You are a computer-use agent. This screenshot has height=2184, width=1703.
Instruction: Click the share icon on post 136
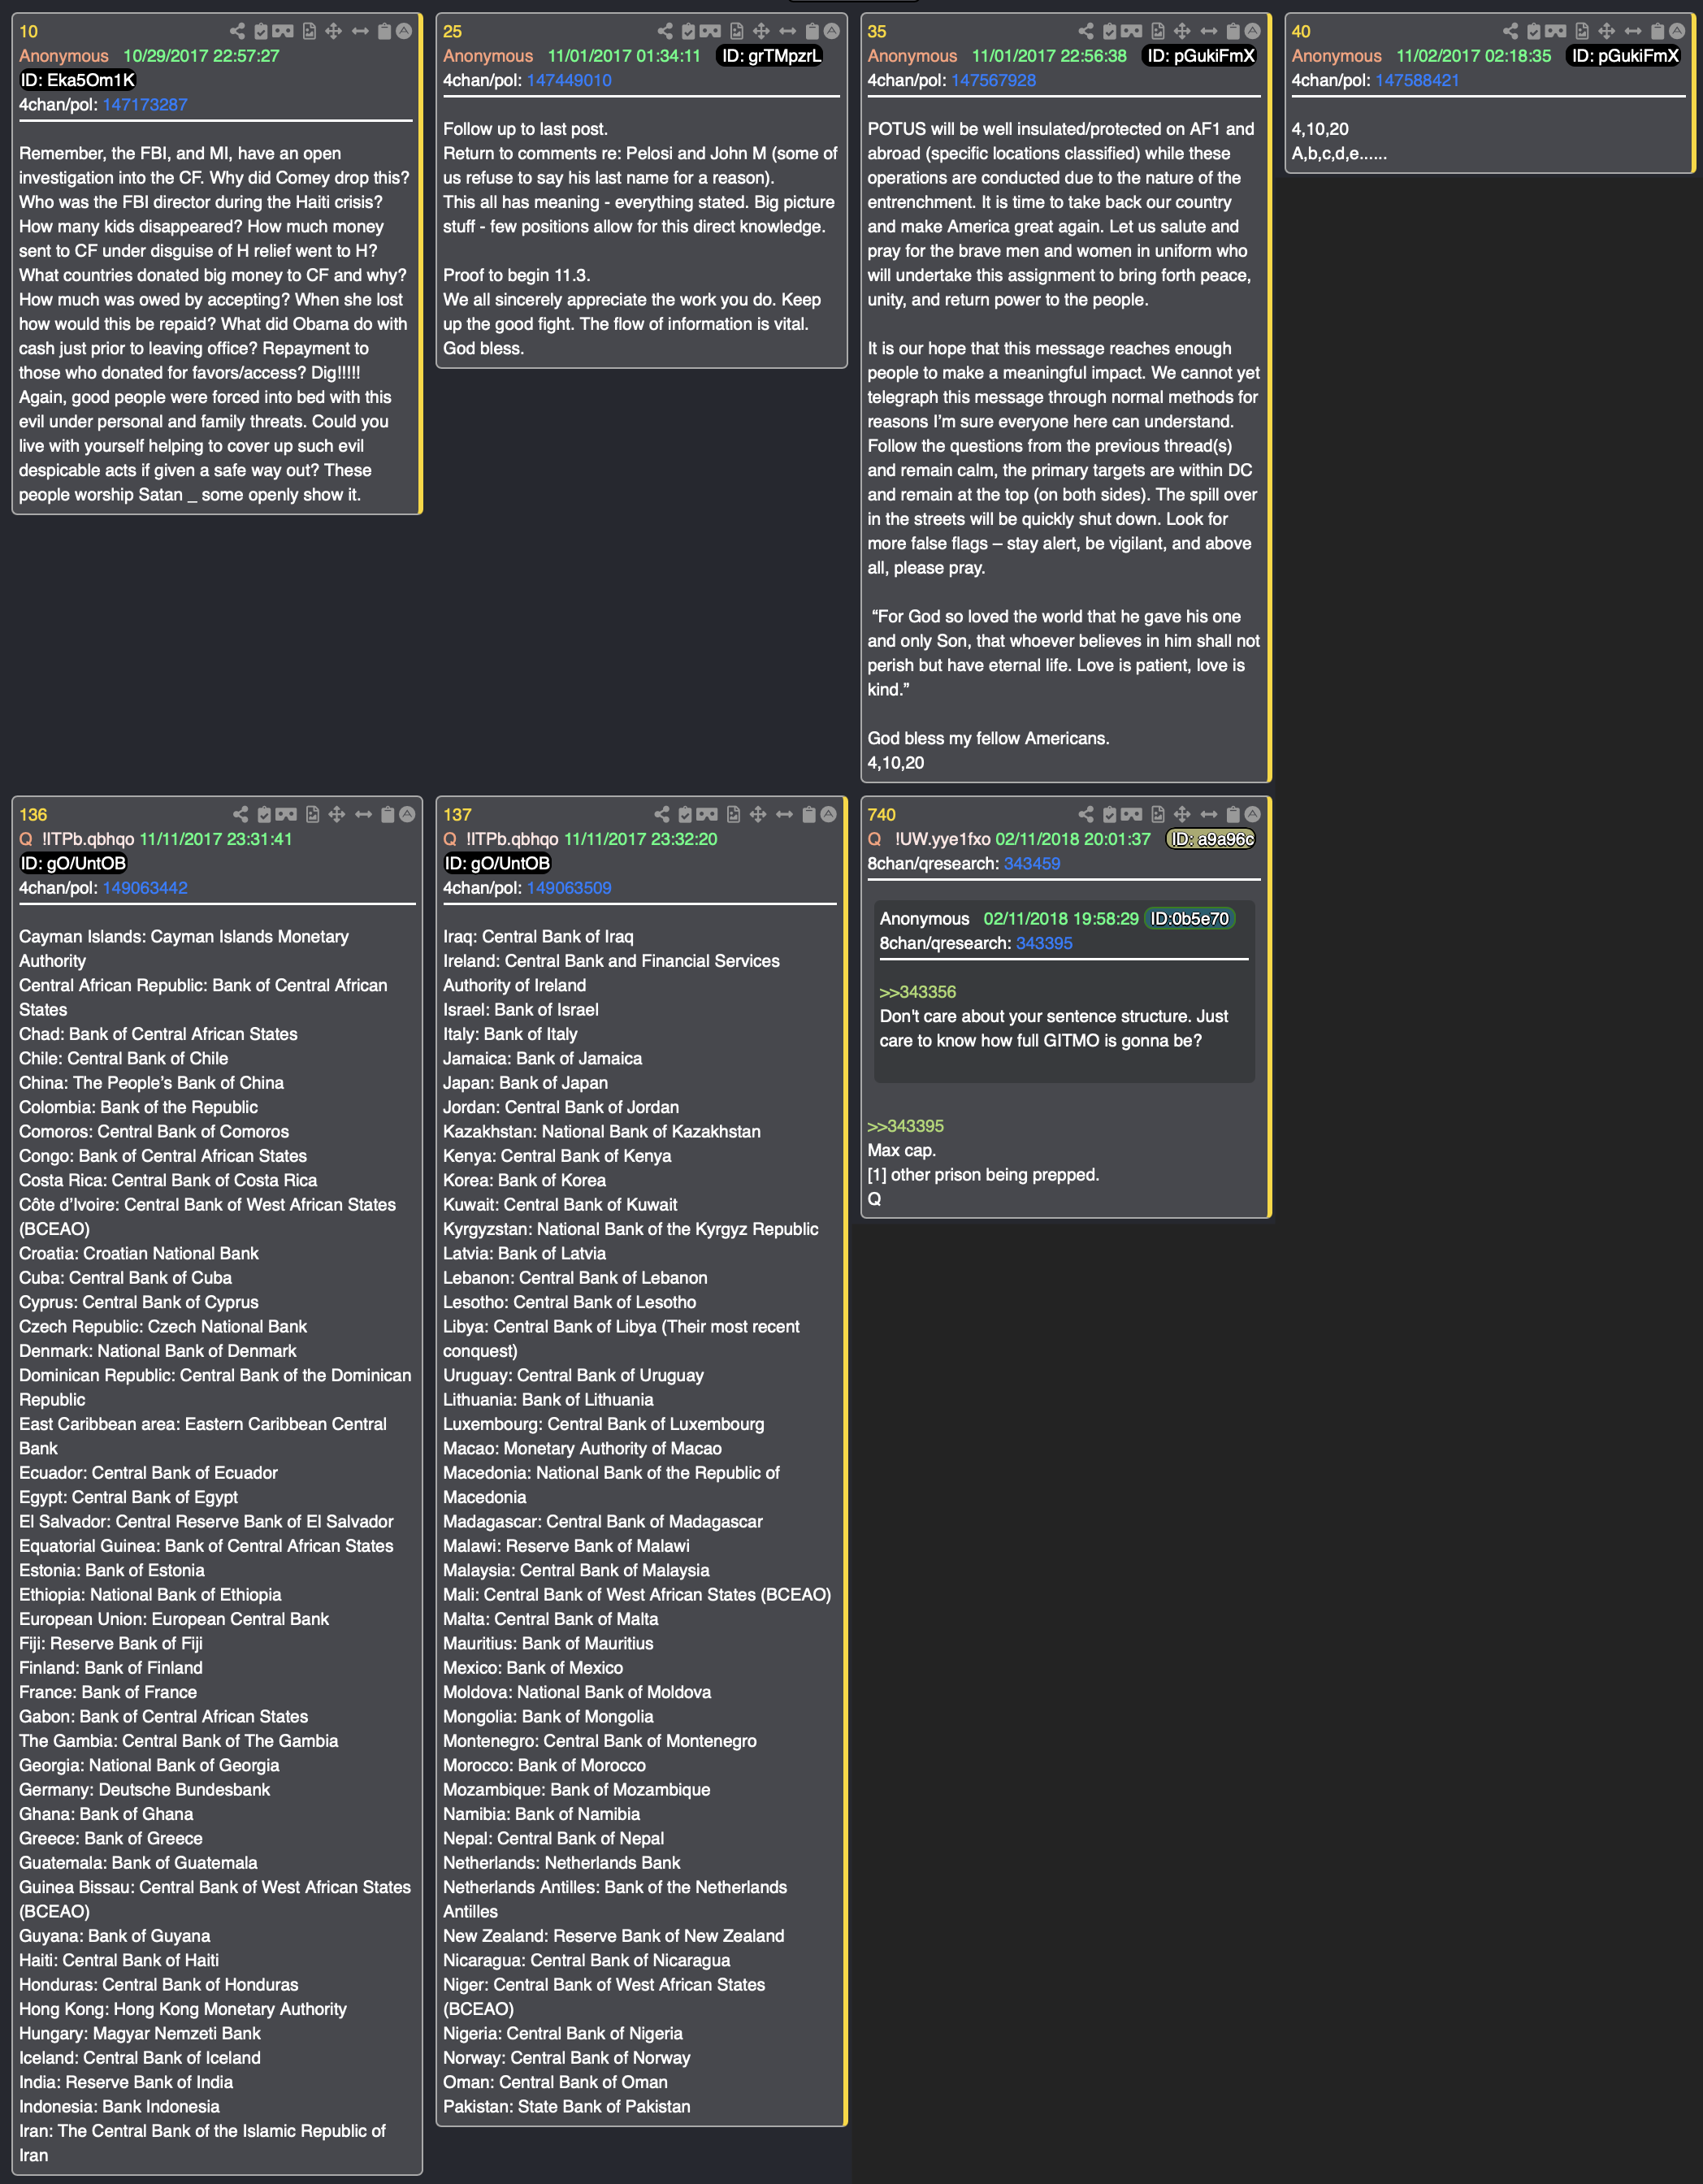tap(240, 814)
